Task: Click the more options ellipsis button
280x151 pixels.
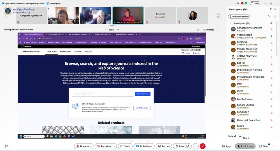Action: click(x=196, y=146)
